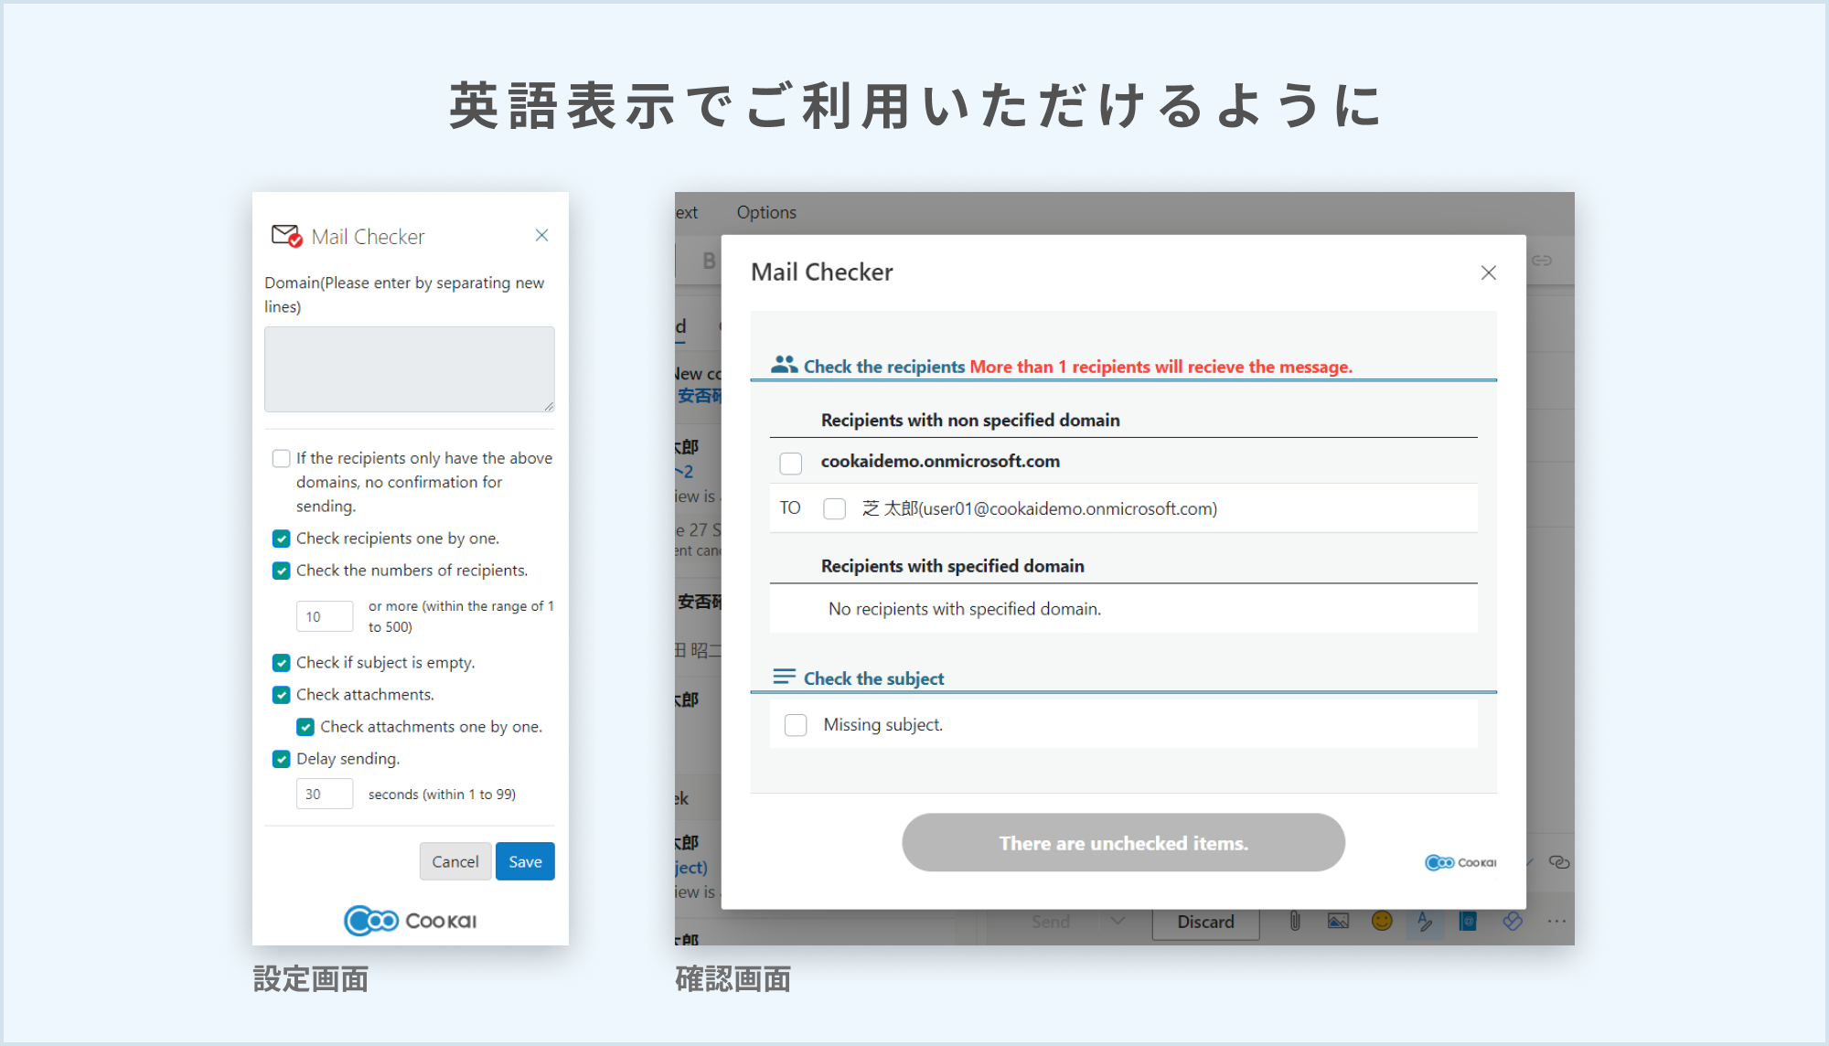Click the link icon right of CooKai logo
The height and width of the screenshot is (1046, 1829).
pyautogui.click(x=1559, y=862)
